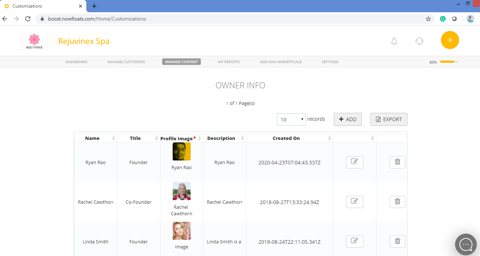The image size is (480, 256).
Task: Click the Rejuvinex Spa business name
Action: click(84, 41)
